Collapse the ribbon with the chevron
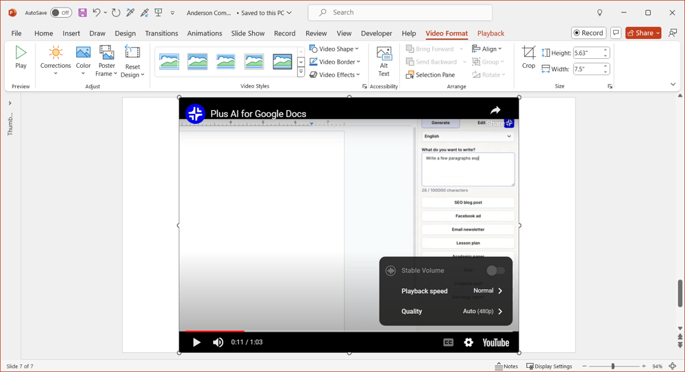685x372 pixels. point(673,84)
